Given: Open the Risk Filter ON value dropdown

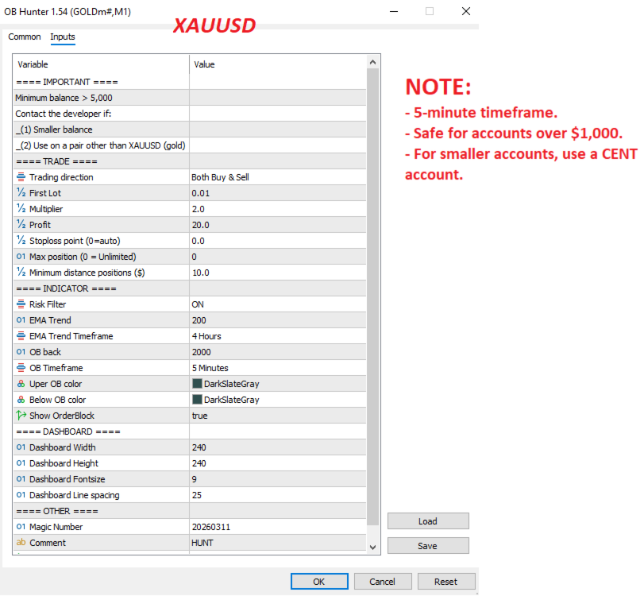Looking at the screenshot, I should pyautogui.click(x=278, y=304).
